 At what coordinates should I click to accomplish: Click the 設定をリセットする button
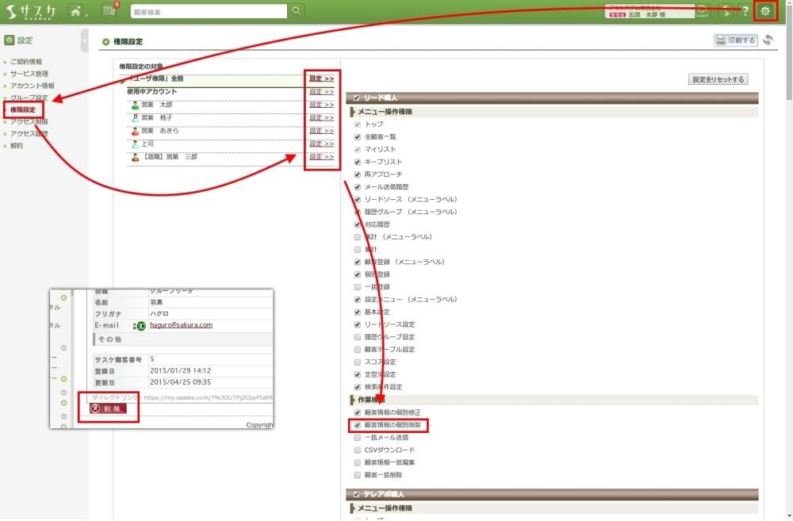pos(718,79)
